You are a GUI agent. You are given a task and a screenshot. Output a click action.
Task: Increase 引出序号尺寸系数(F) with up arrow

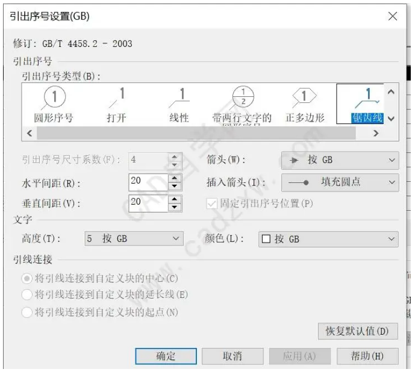pyautogui.click(x=175, y=157)
